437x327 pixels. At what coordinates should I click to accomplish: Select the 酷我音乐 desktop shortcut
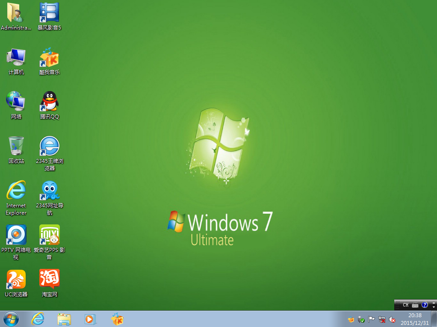pos(49,61)
